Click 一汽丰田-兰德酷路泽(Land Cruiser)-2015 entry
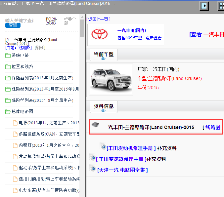The width and height of the screenshot is (224, 197). (x=149, y=127)
